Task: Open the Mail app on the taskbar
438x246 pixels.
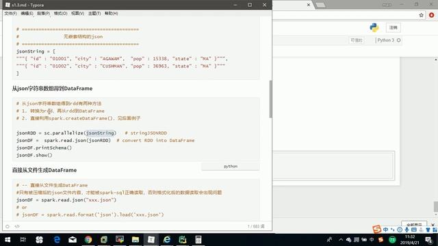Action: 73,240
